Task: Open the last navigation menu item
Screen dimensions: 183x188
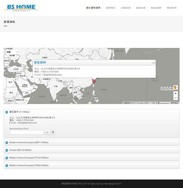Action: (x=172, y=8)
